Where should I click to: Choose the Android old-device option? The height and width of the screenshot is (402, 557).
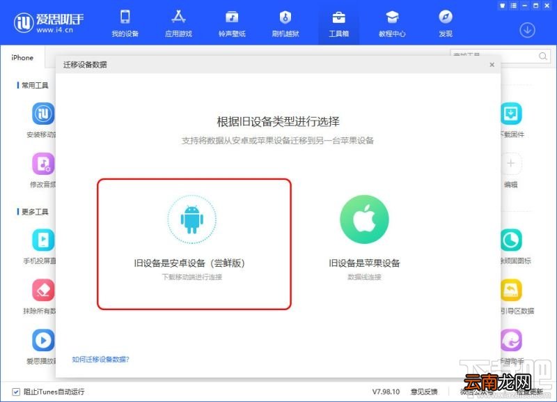[194, 244]
